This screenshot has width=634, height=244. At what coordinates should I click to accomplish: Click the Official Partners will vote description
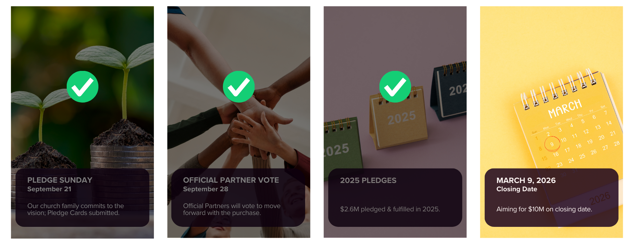[x=231, y=209]
